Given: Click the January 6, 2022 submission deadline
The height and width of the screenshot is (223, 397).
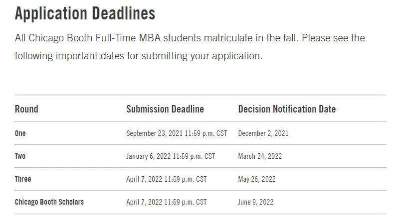Looking at the screenshot, I should point(171,156).
